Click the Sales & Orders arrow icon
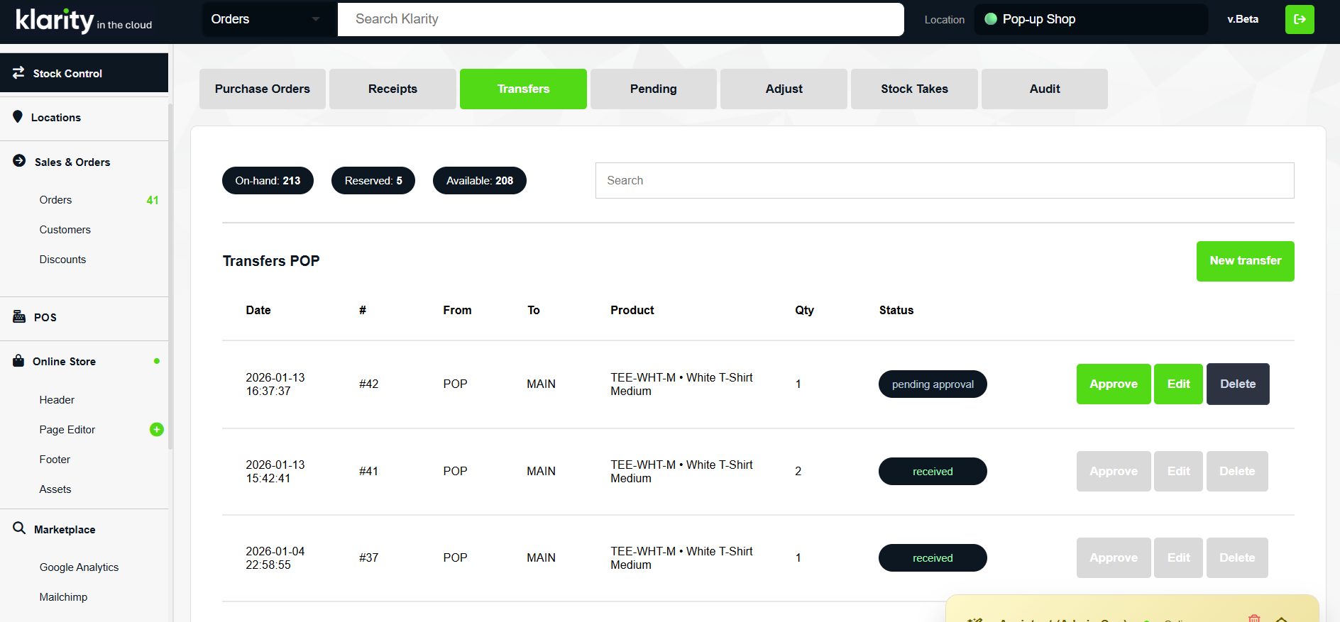Image resolution: width=1340 pixels, height=622 pixels. 19,161
